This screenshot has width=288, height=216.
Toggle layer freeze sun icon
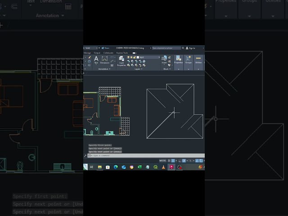coord(131,57)
